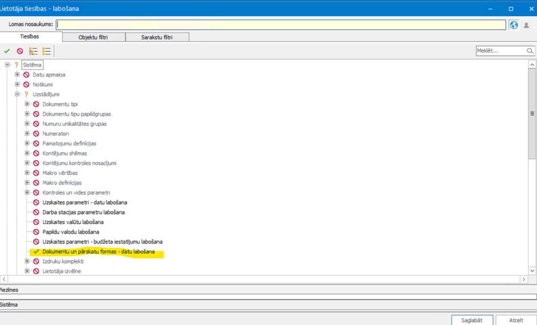
Task: Click denied icon for Dokumentu tipu papildgrupas
Action: 36,114
